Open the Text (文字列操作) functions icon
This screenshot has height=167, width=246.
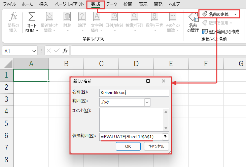97,16
